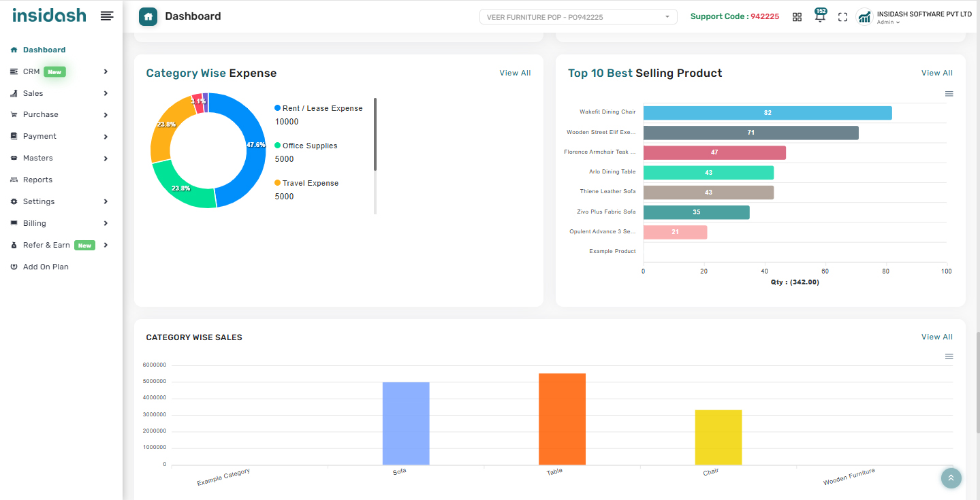Click the scroll-to-top arrow button

coord(951,478)
